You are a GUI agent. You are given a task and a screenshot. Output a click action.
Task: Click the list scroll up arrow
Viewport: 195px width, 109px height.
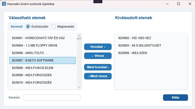[79, 36]
